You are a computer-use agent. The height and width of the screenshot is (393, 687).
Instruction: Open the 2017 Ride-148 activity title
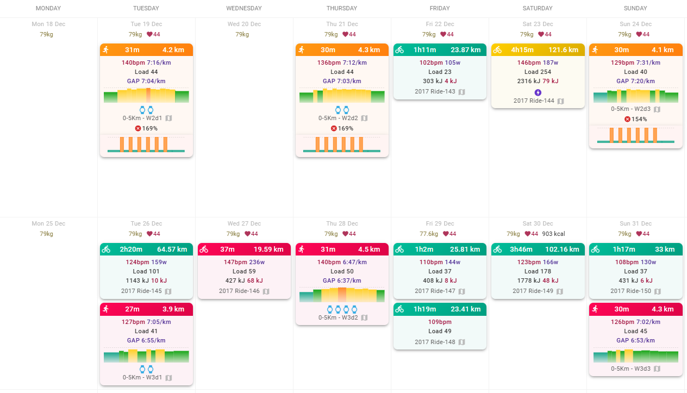pyautogui.click(x=435, y=342)
